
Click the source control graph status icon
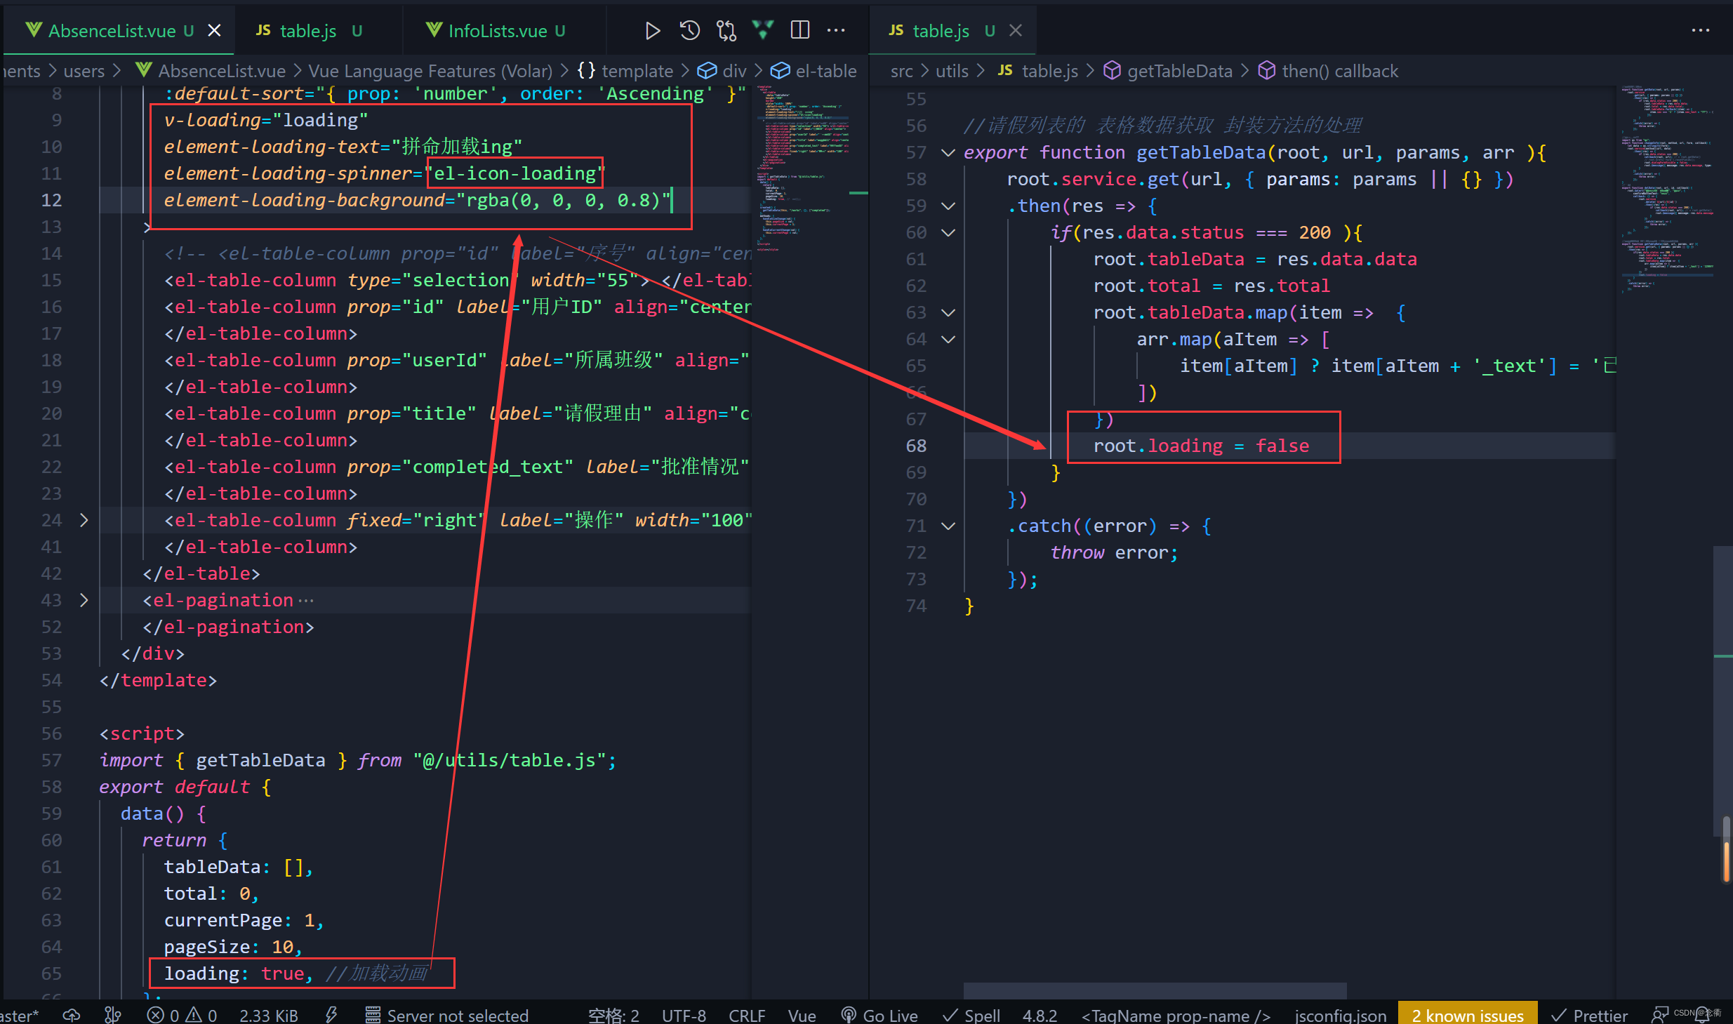(112, 1015)
